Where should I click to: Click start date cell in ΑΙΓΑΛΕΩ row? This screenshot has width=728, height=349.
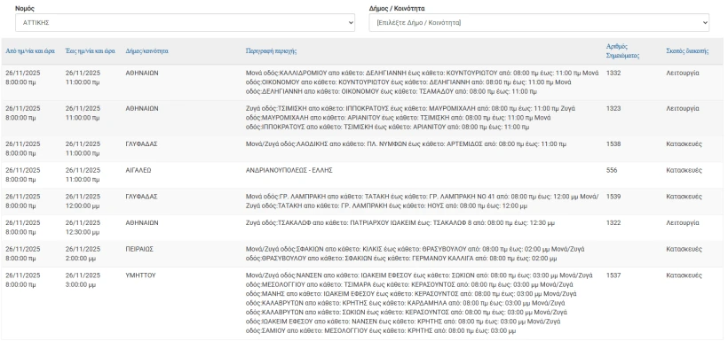[23, 175]
